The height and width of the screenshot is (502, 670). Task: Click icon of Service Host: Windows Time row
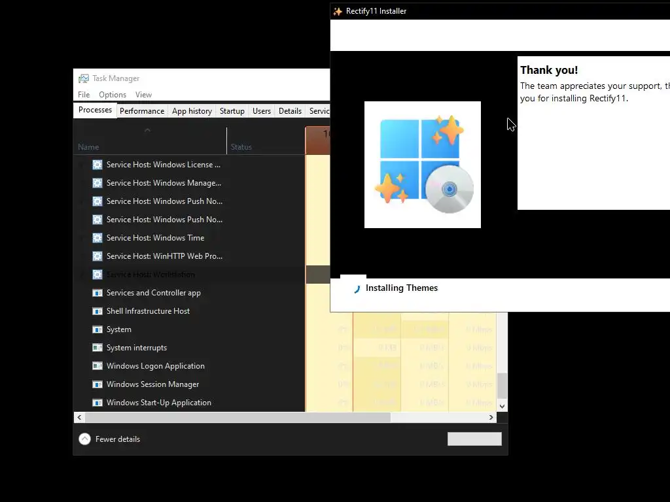click(x=97, y=238)
